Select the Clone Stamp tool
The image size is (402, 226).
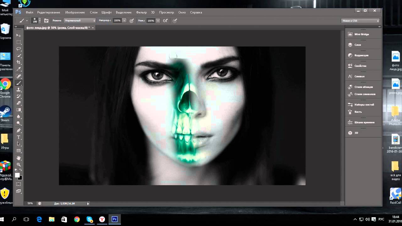19,90
